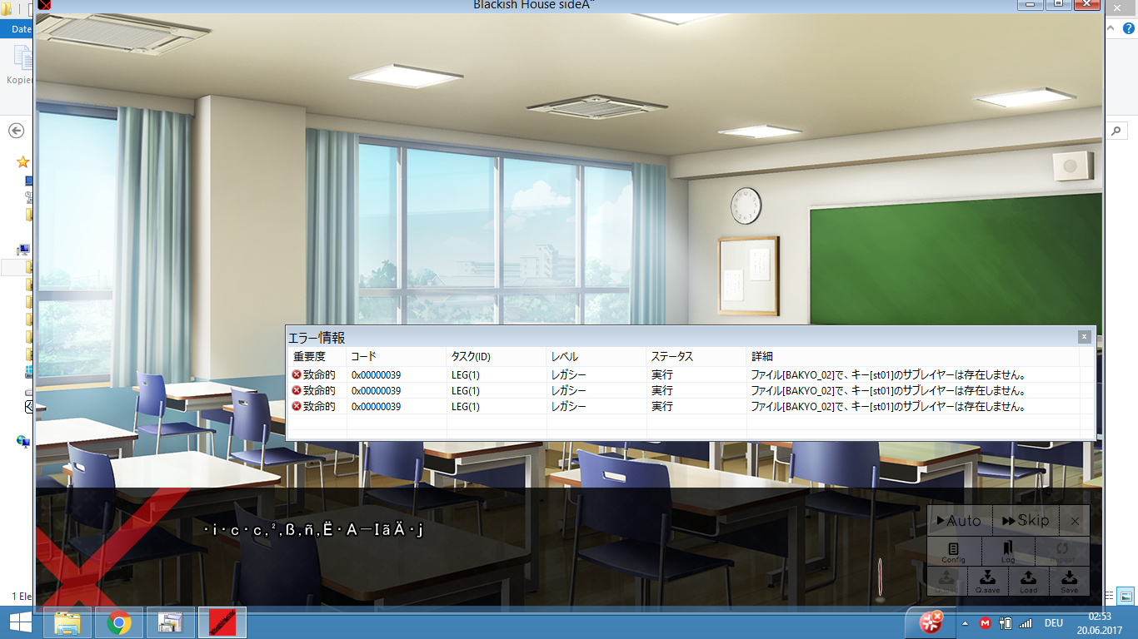This screenshot has height=639, width=1138.
Task: Open the Load game icon
Action: pos(1029,581)
